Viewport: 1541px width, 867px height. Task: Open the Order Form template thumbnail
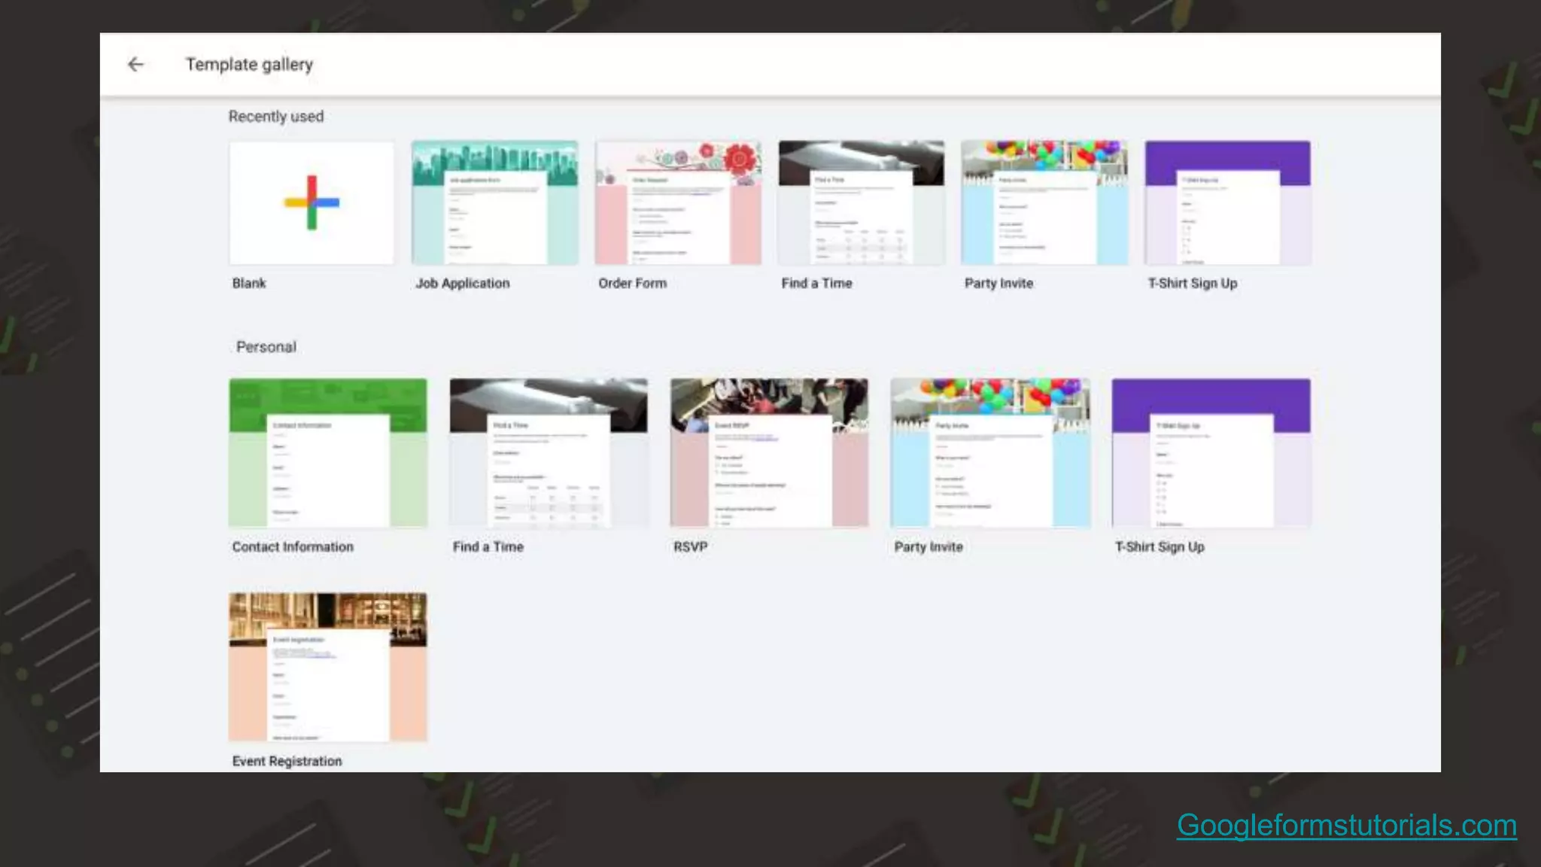click(678, 202)
